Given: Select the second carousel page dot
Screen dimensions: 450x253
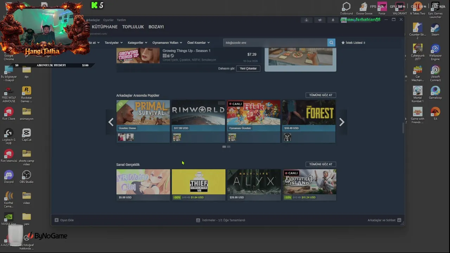Looking at the screenshot, I should tap(229, 147).
